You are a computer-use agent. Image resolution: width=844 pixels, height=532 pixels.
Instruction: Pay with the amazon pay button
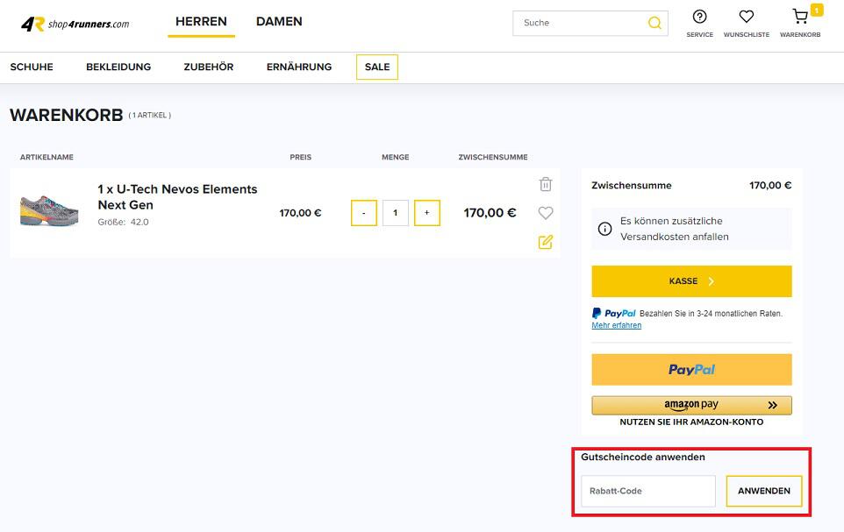coord(691,405)
